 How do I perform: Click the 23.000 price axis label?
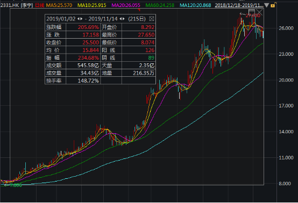tap(286, 54)
